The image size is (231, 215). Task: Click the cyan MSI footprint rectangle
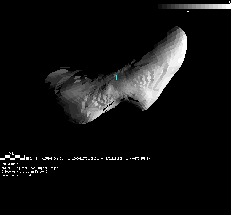111,80
